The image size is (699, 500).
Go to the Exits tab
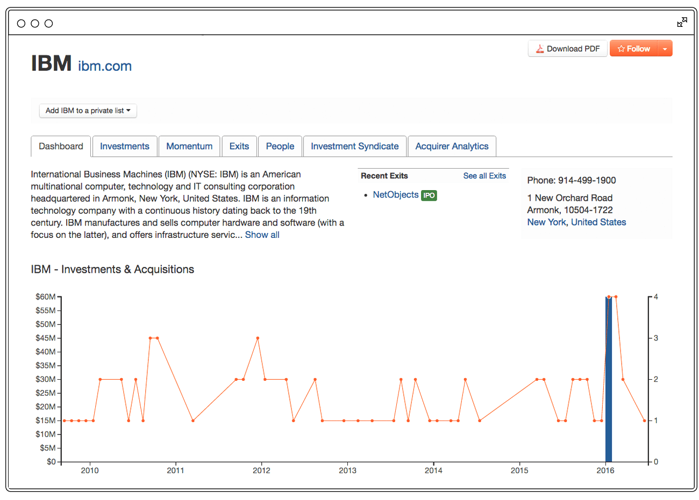coord(239,146)
